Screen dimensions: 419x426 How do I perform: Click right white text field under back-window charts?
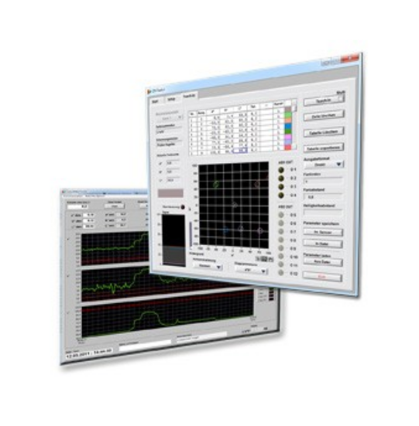pos(202,337)
